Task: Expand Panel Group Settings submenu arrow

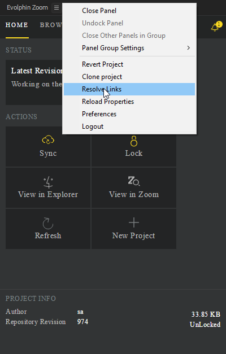Action: tap(189, 48)
